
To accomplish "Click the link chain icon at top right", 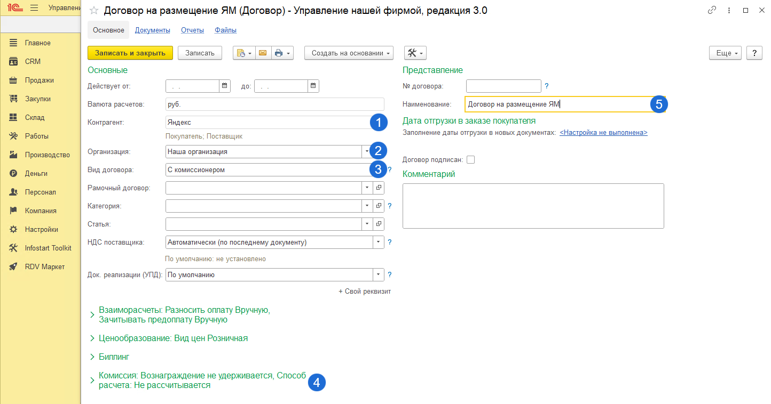I will (x=712, y=11).
